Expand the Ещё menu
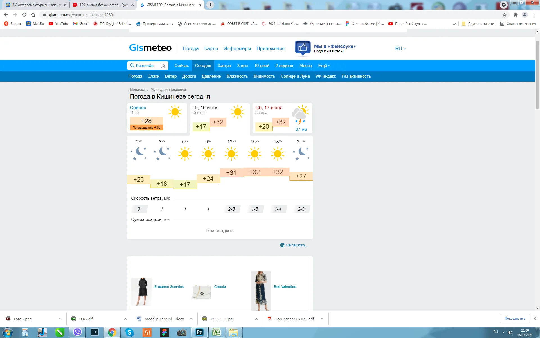540x338 pixels. click(324, 65)
